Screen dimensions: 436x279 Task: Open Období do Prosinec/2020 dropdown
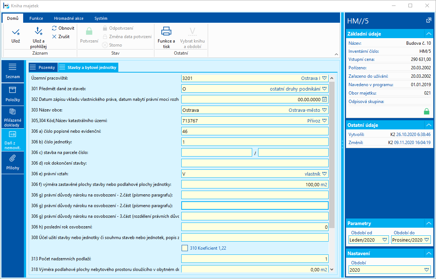427,240
